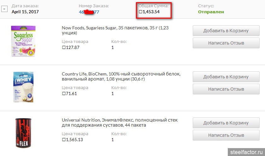265x156 pixels.
Task: Open Country Life BioChem whey product title
Action: click(x=121, y=76)
